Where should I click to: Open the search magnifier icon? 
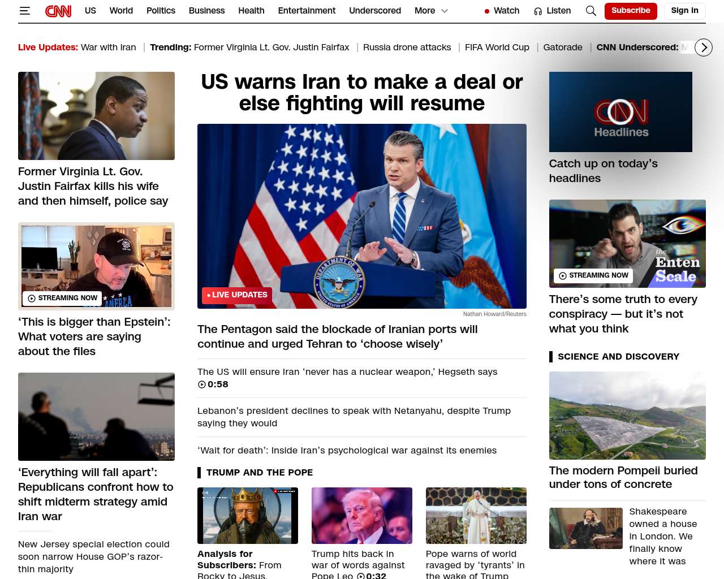tap(591, 11)
